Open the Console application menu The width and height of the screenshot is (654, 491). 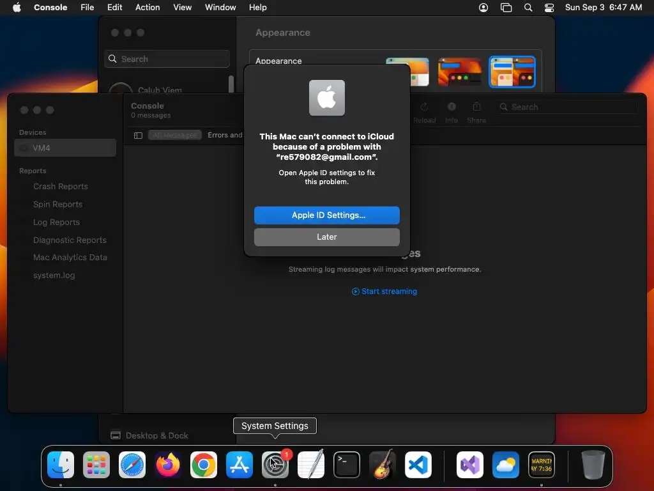[x=50, y=8]
